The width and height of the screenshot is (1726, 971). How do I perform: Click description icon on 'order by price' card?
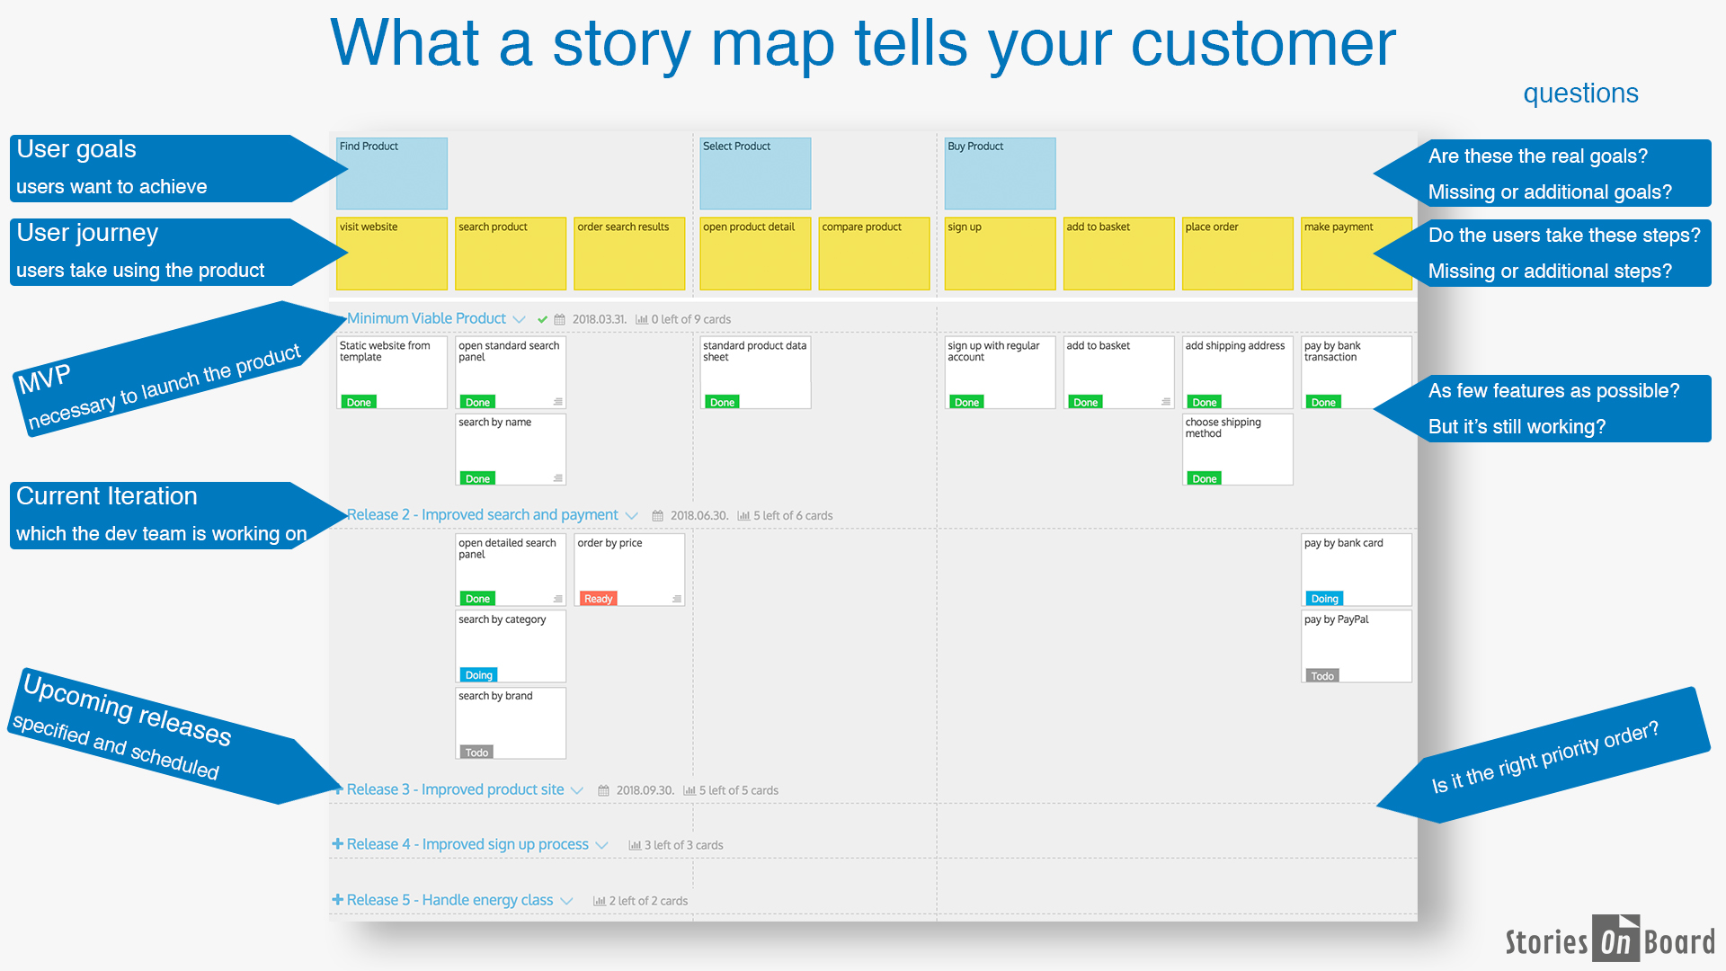click(677, 599)
